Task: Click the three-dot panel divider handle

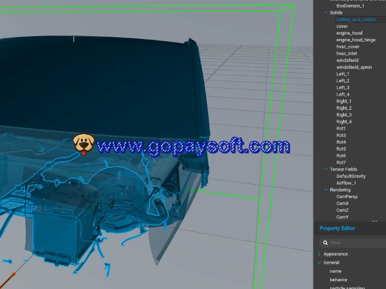Action: [374, 221]
